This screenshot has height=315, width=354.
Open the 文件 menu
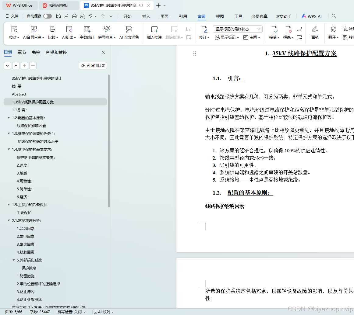coord(12,16)
